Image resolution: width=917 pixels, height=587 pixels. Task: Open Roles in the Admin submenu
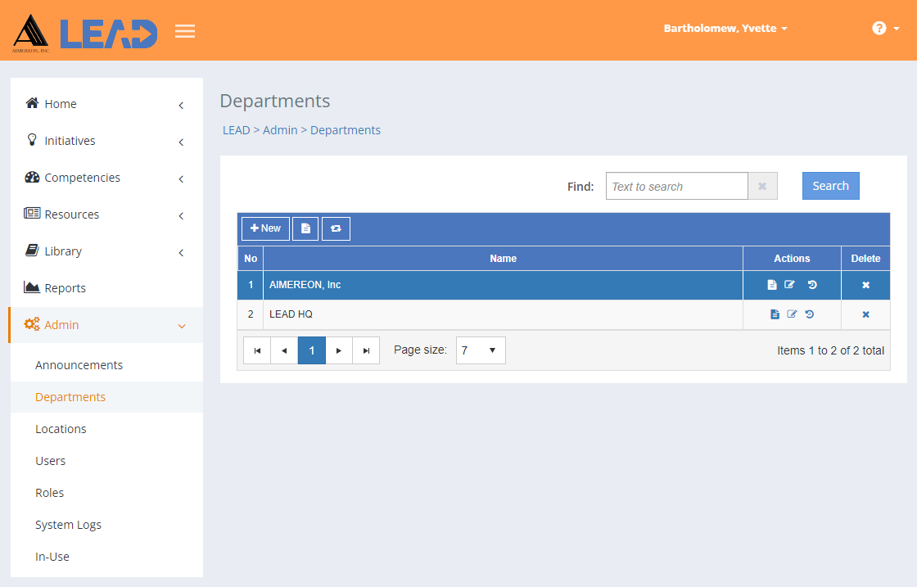50,493
